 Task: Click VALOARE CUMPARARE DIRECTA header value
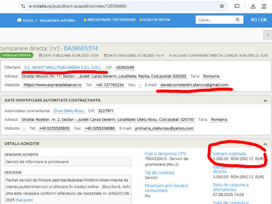tap(219, 56)
